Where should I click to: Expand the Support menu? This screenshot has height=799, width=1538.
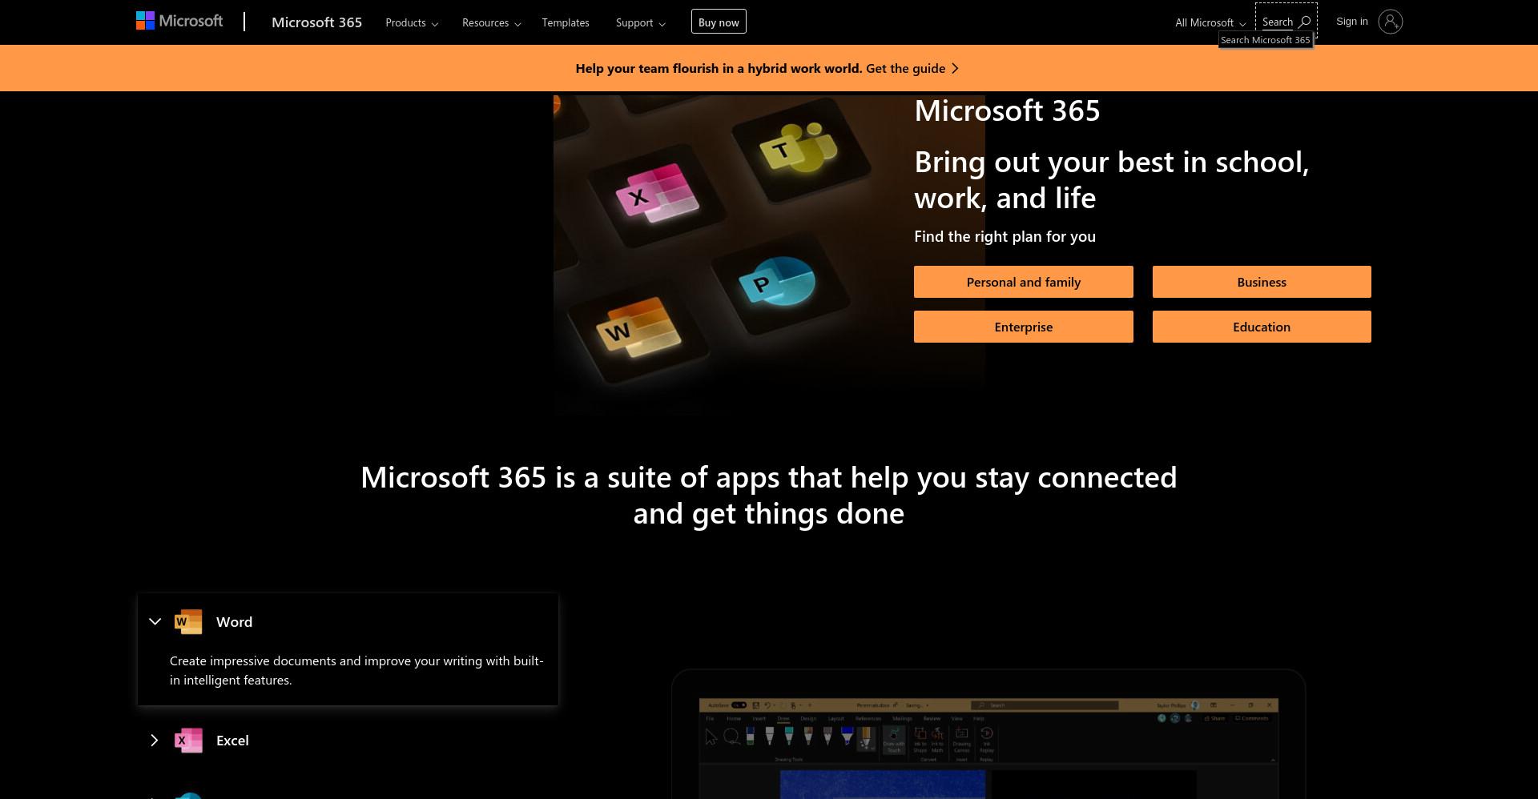click(x=640, y=22)
